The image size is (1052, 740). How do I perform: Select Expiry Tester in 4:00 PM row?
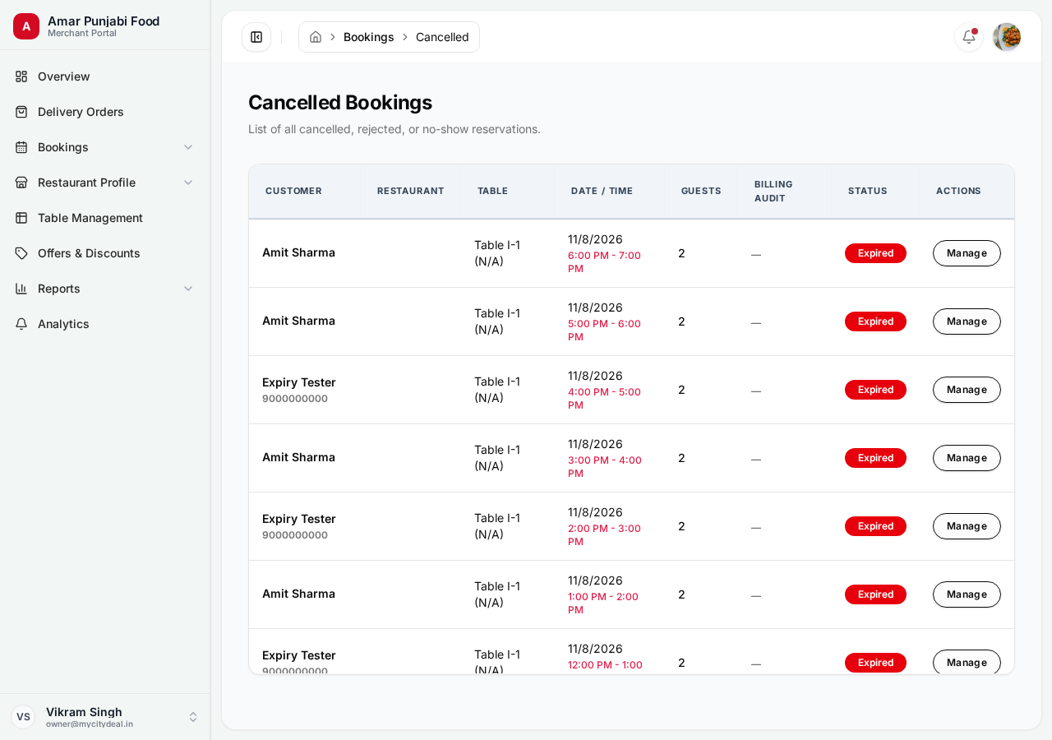click(x=299, y=382)
